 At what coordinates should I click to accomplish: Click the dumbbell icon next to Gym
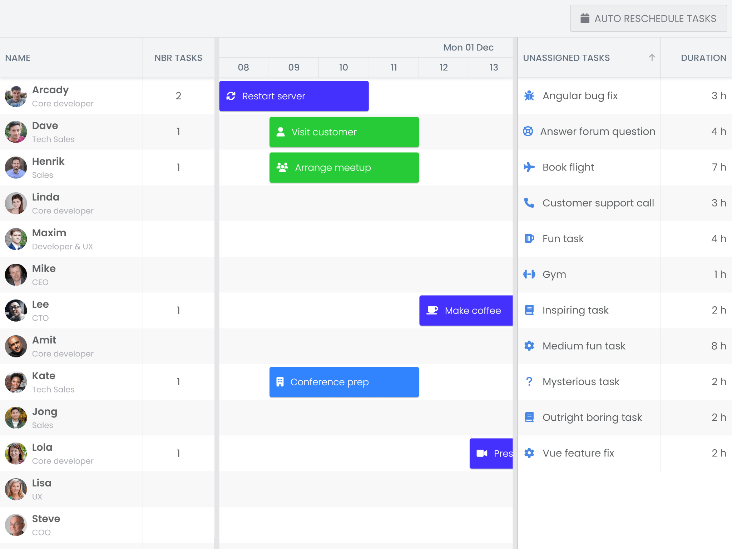(529, 274)
